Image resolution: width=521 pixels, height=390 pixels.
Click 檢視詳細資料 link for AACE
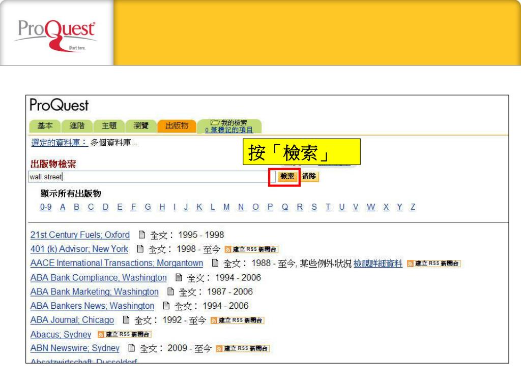click(x=378, y=264)
